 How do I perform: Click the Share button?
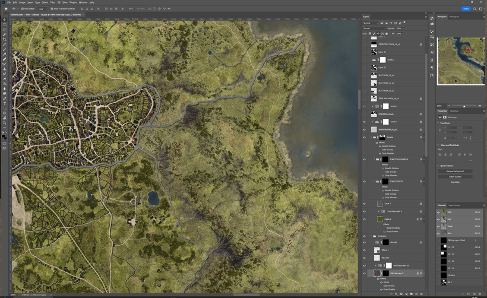click(466, 9)
